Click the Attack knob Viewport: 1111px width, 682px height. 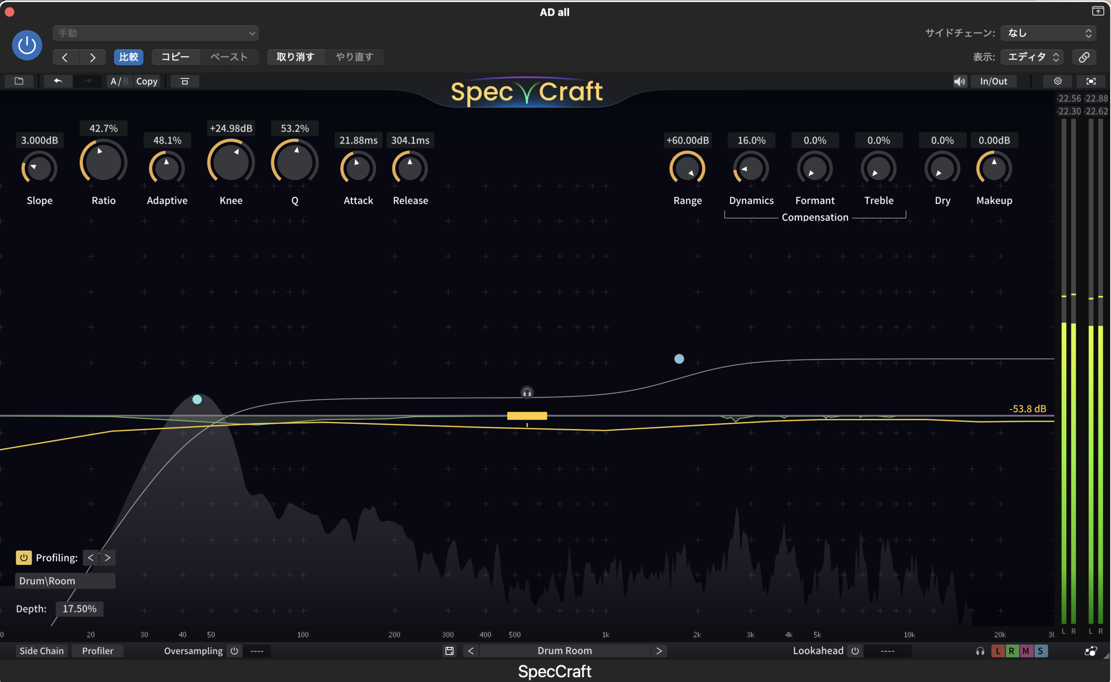tap(358, 168)
